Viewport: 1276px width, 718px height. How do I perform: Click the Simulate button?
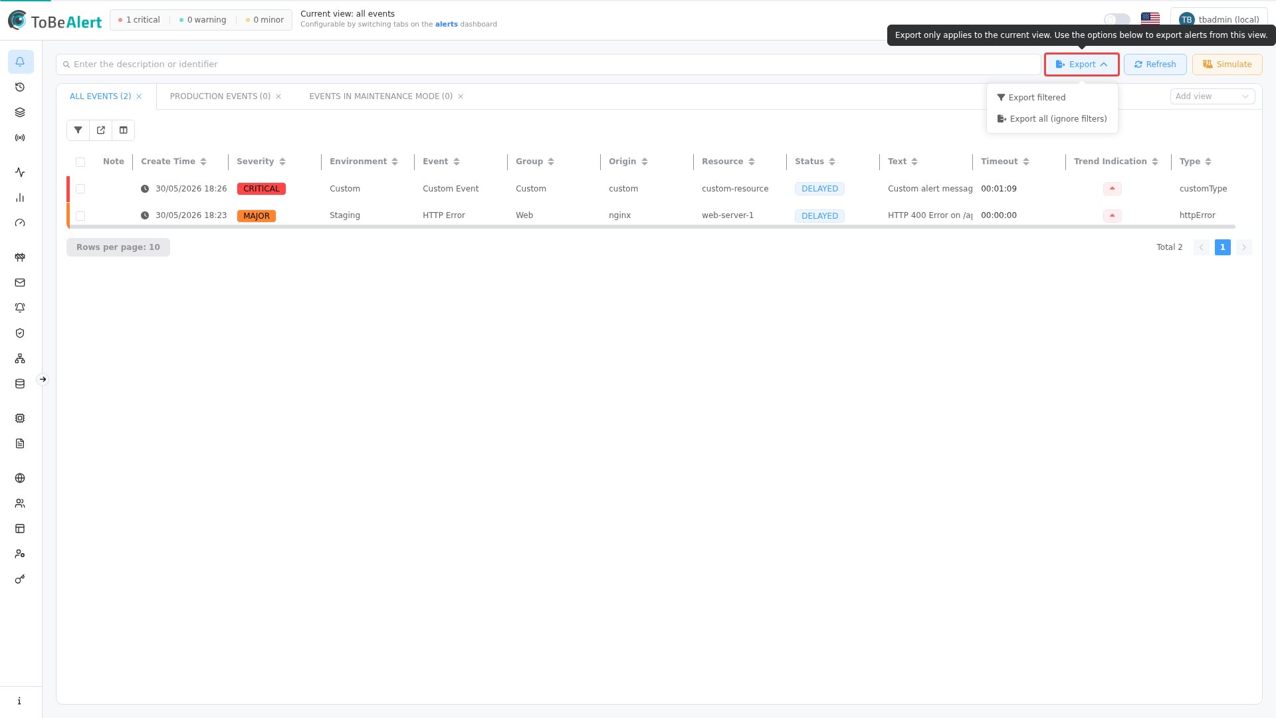tap(1227, 64)
